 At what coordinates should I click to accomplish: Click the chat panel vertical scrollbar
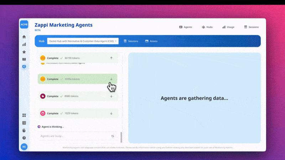pyautogui.click(x=121, y=137)
